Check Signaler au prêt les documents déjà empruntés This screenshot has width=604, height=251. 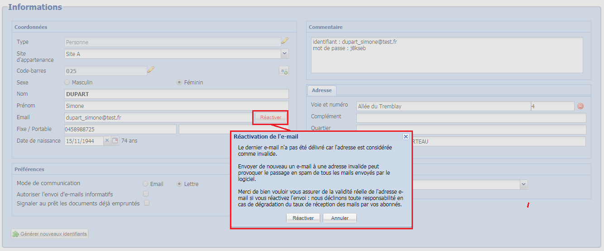click(x=146, y=203)
